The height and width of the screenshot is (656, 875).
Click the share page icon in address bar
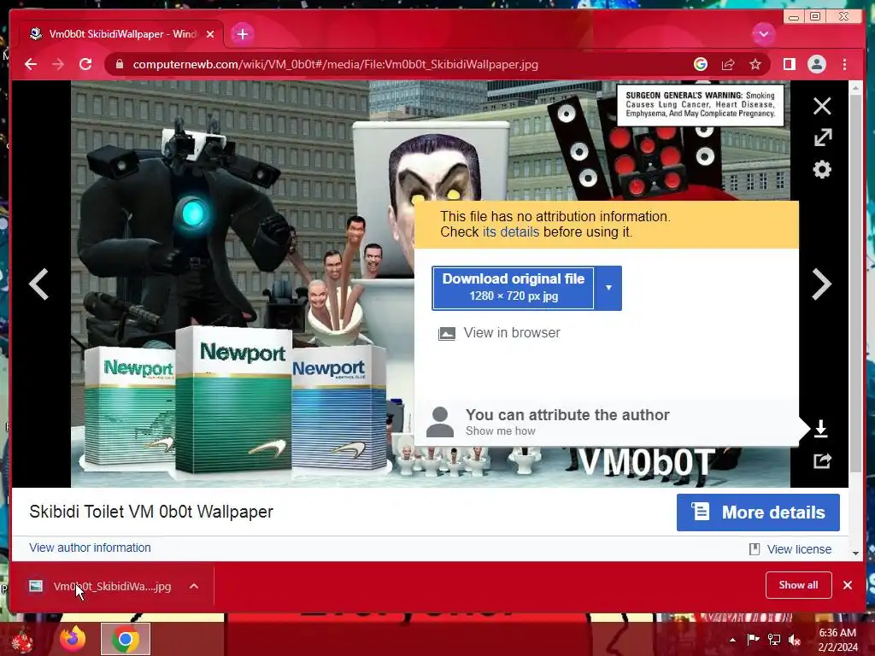tap(728, 64)
